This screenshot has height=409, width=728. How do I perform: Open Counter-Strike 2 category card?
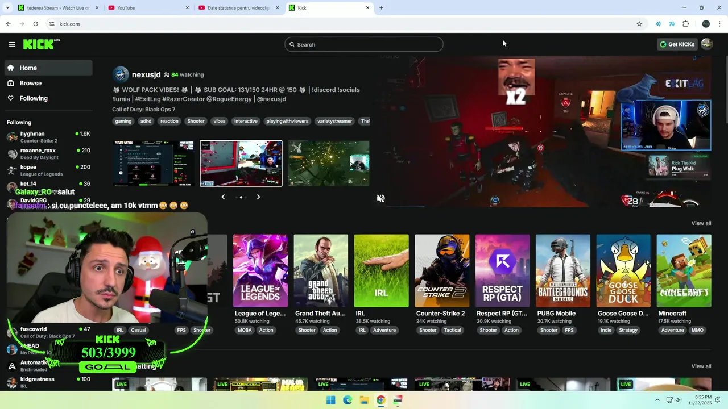tap(442, 271)
